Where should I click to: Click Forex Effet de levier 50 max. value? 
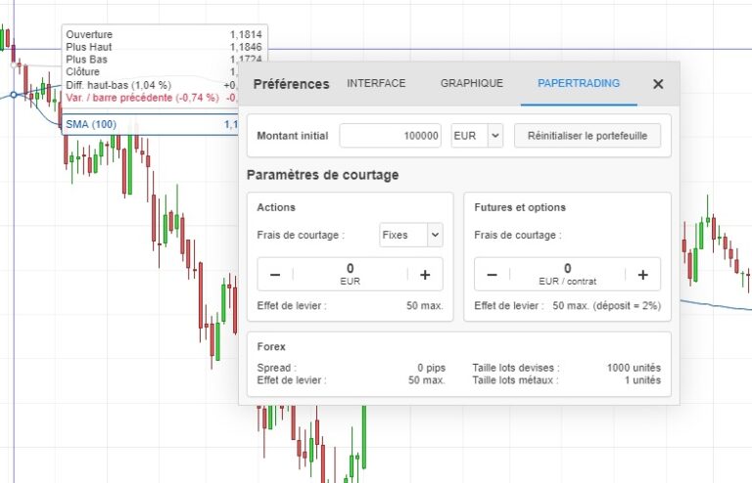(x=427, y=380)
